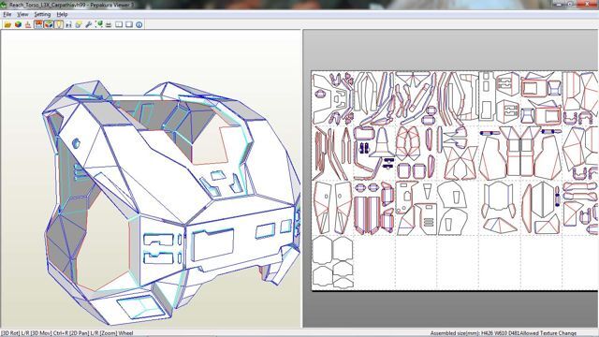Click the yellow folder Open file icon

(x=7, y=24)
